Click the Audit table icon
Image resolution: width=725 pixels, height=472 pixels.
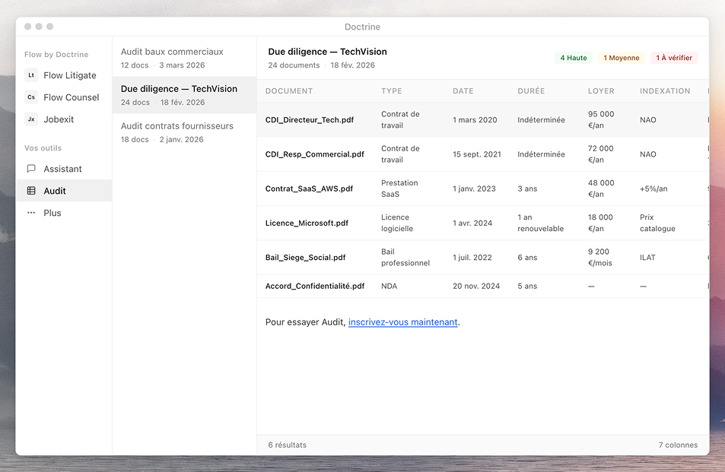coord(31,191)
